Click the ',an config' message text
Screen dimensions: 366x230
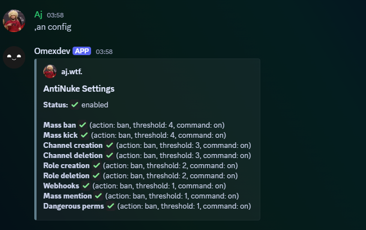pos(53,27)
